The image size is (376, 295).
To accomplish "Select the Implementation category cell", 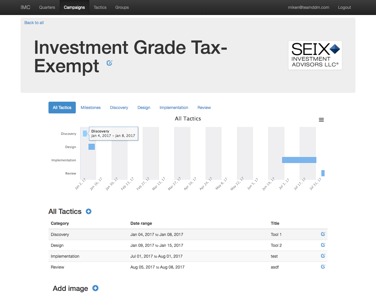I will point(65,256).
